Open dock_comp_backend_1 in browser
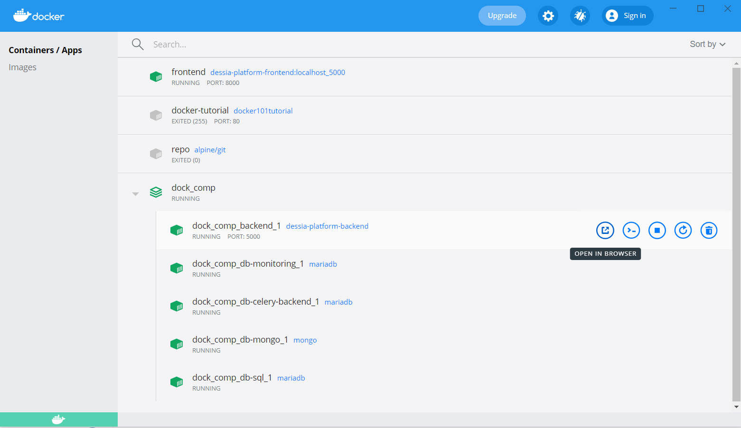 (605, 231)
